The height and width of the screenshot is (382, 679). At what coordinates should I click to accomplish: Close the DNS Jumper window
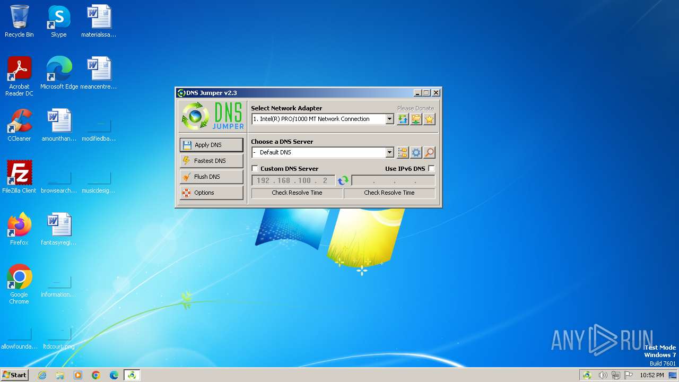(436, 93)
